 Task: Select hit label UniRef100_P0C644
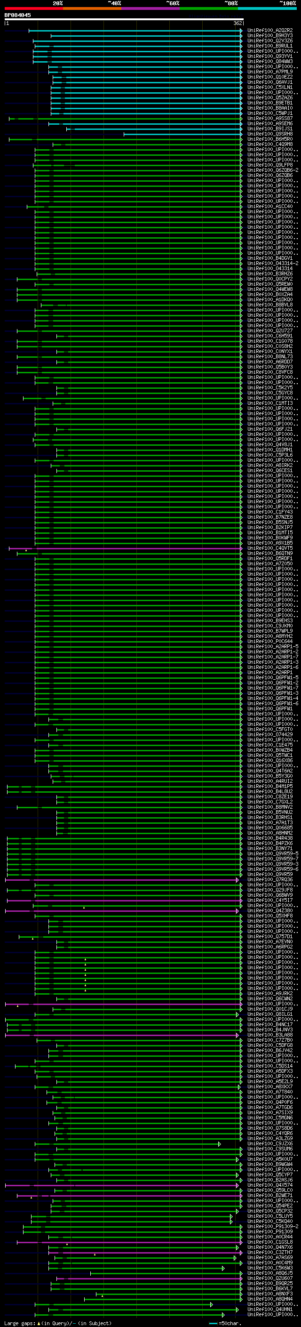coord(270,641)
